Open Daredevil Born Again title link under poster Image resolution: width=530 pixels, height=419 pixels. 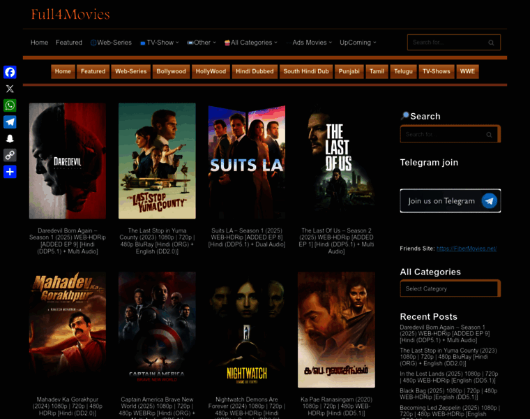(68, 241)
